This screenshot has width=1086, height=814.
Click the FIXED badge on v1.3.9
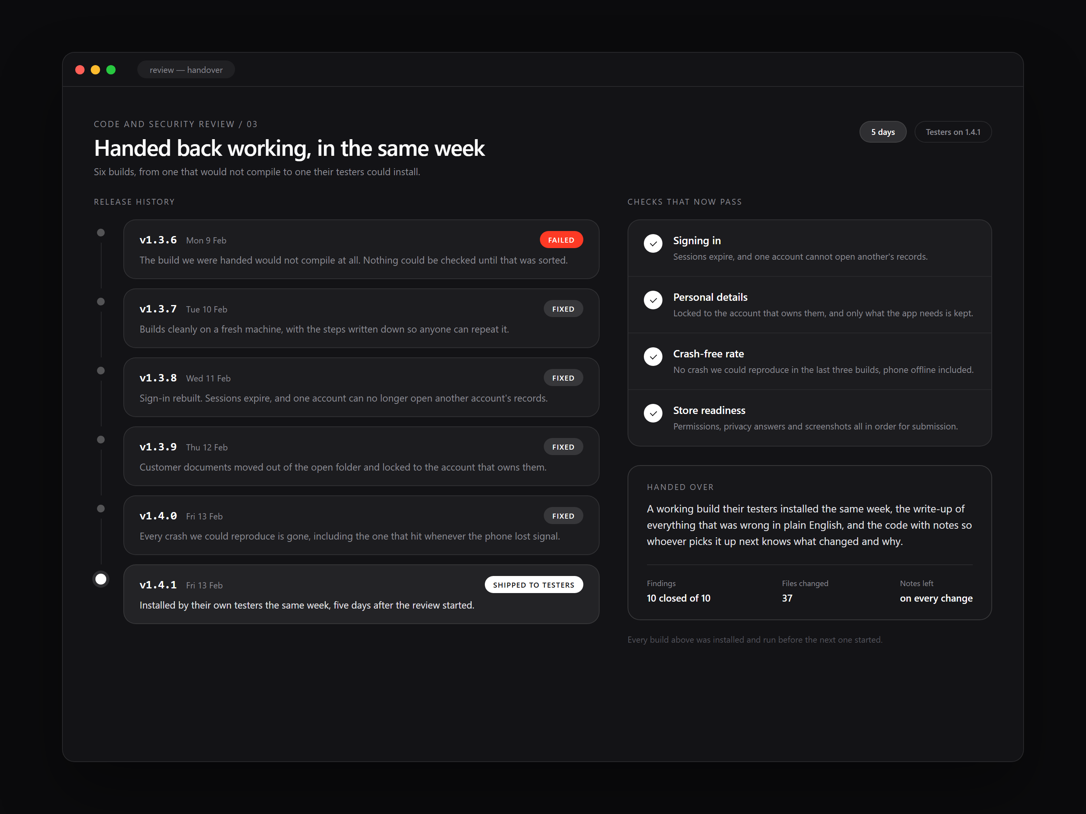(563, 447)
